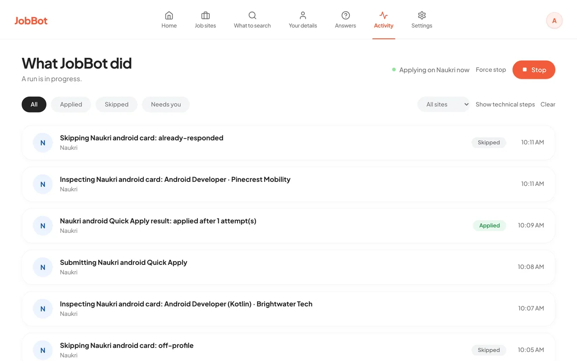
Task: Select 'Skipping Naukri android card: already-responded' text
Action: 142,138
